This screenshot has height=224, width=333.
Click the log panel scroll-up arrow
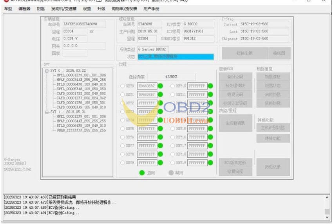pos(327,198)
